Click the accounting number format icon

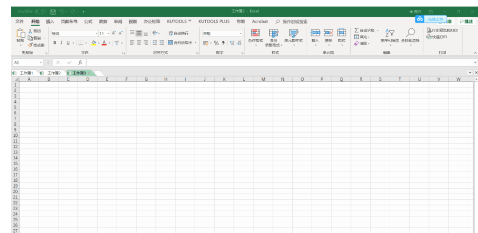pyautogui.click(x=206, y=43)
